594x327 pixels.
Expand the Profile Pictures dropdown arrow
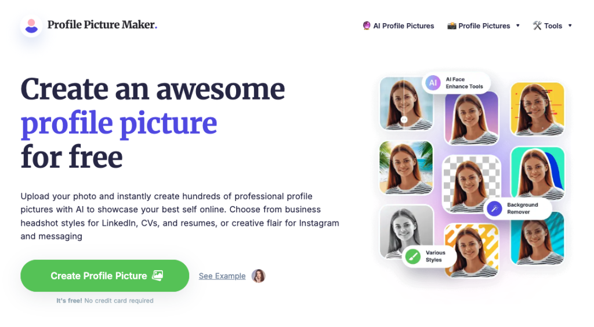tap(518, 25)
